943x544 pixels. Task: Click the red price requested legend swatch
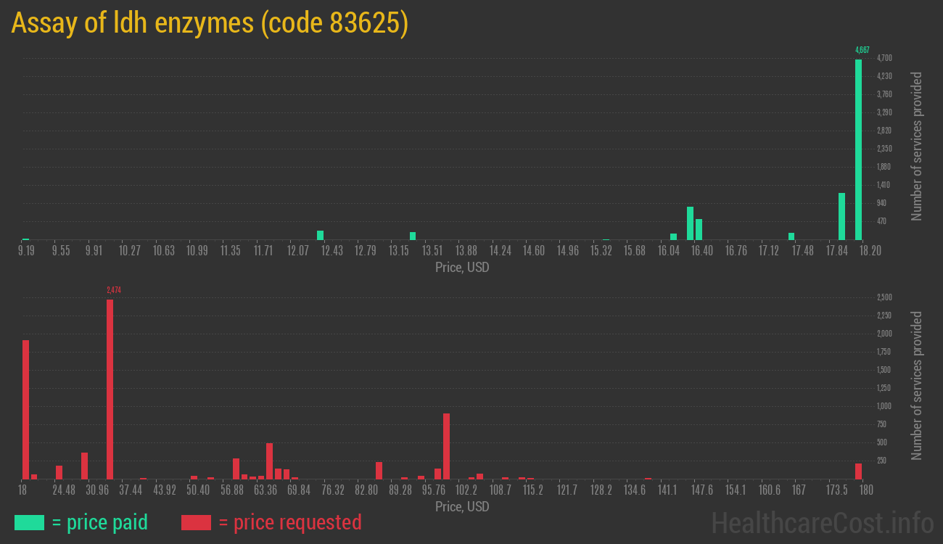point(196,522)
